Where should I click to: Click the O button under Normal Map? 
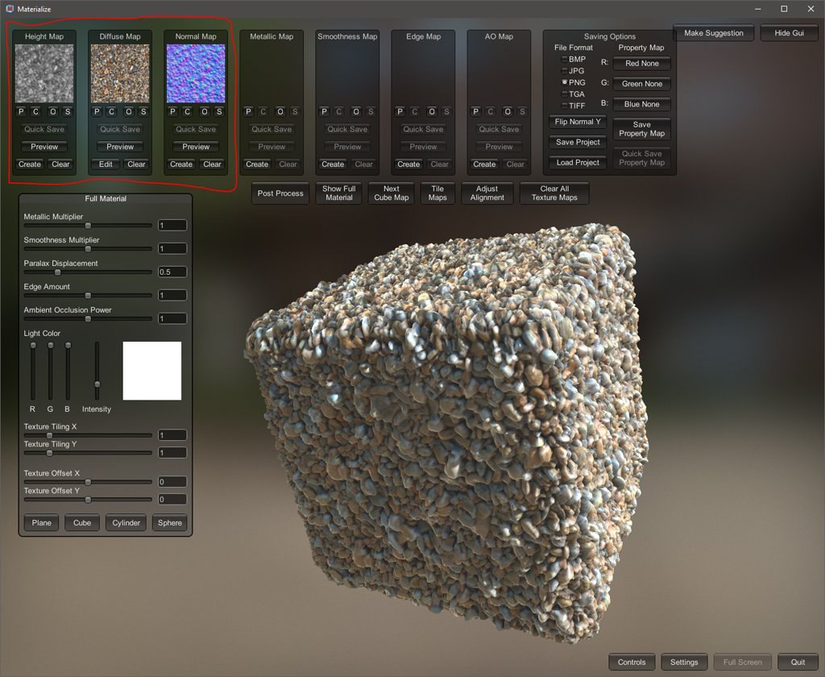[204, 111]
